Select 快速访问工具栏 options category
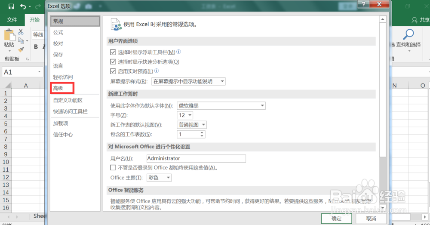This screenshot has width=430, height=225. (75, 111)
